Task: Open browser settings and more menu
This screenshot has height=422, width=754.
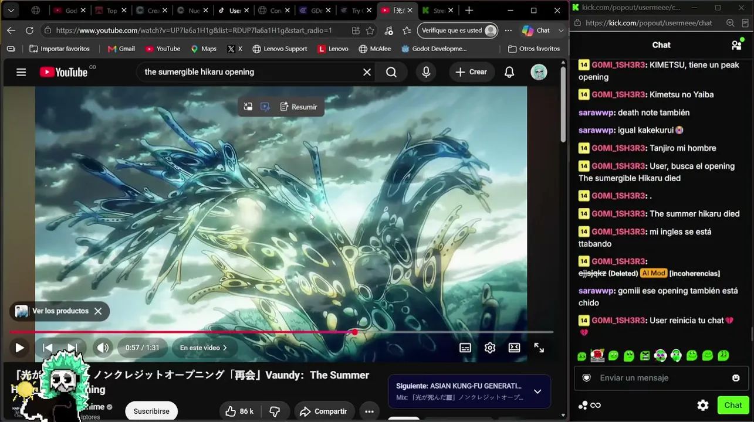Action: (x=508, y=30)
